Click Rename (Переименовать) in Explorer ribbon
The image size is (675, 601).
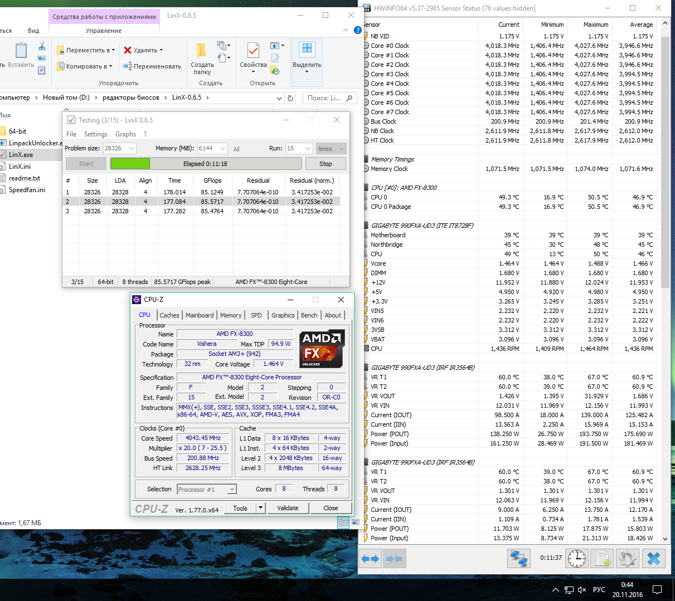point(152,66)
